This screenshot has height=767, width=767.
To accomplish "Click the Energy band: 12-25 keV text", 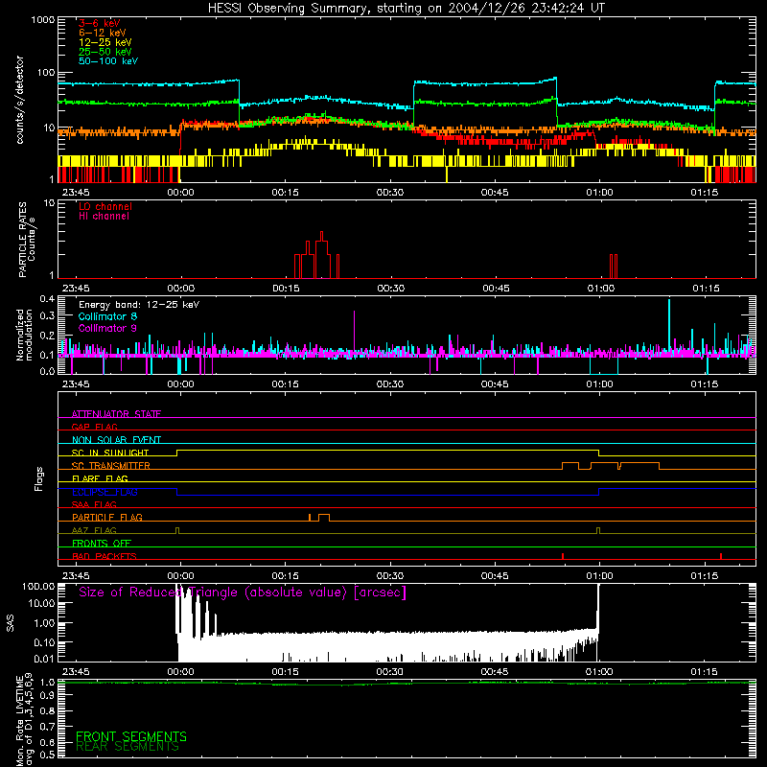I will (x=139, y=305).
